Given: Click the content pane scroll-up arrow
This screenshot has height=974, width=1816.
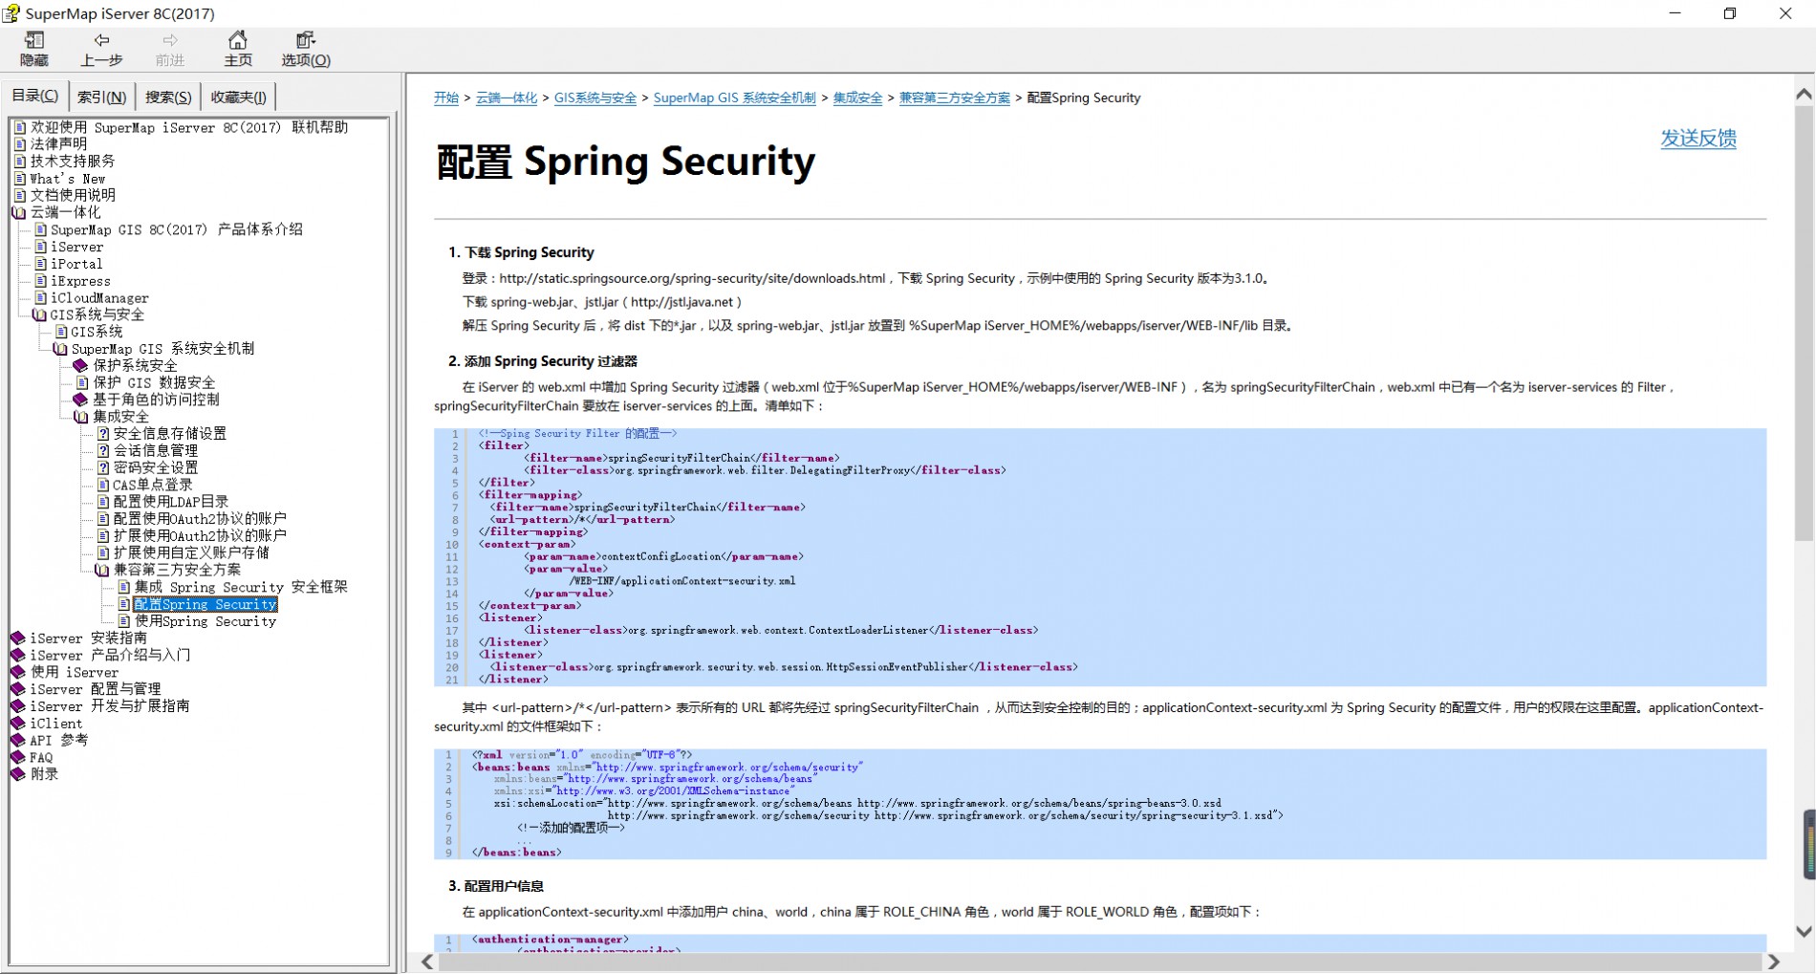Looking at the screenshot, I should (1804, 94).
